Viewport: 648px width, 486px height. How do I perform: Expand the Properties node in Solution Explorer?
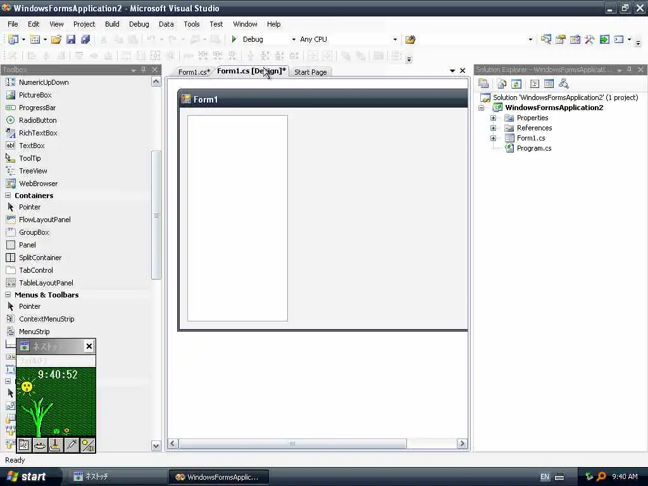(493, 118)
